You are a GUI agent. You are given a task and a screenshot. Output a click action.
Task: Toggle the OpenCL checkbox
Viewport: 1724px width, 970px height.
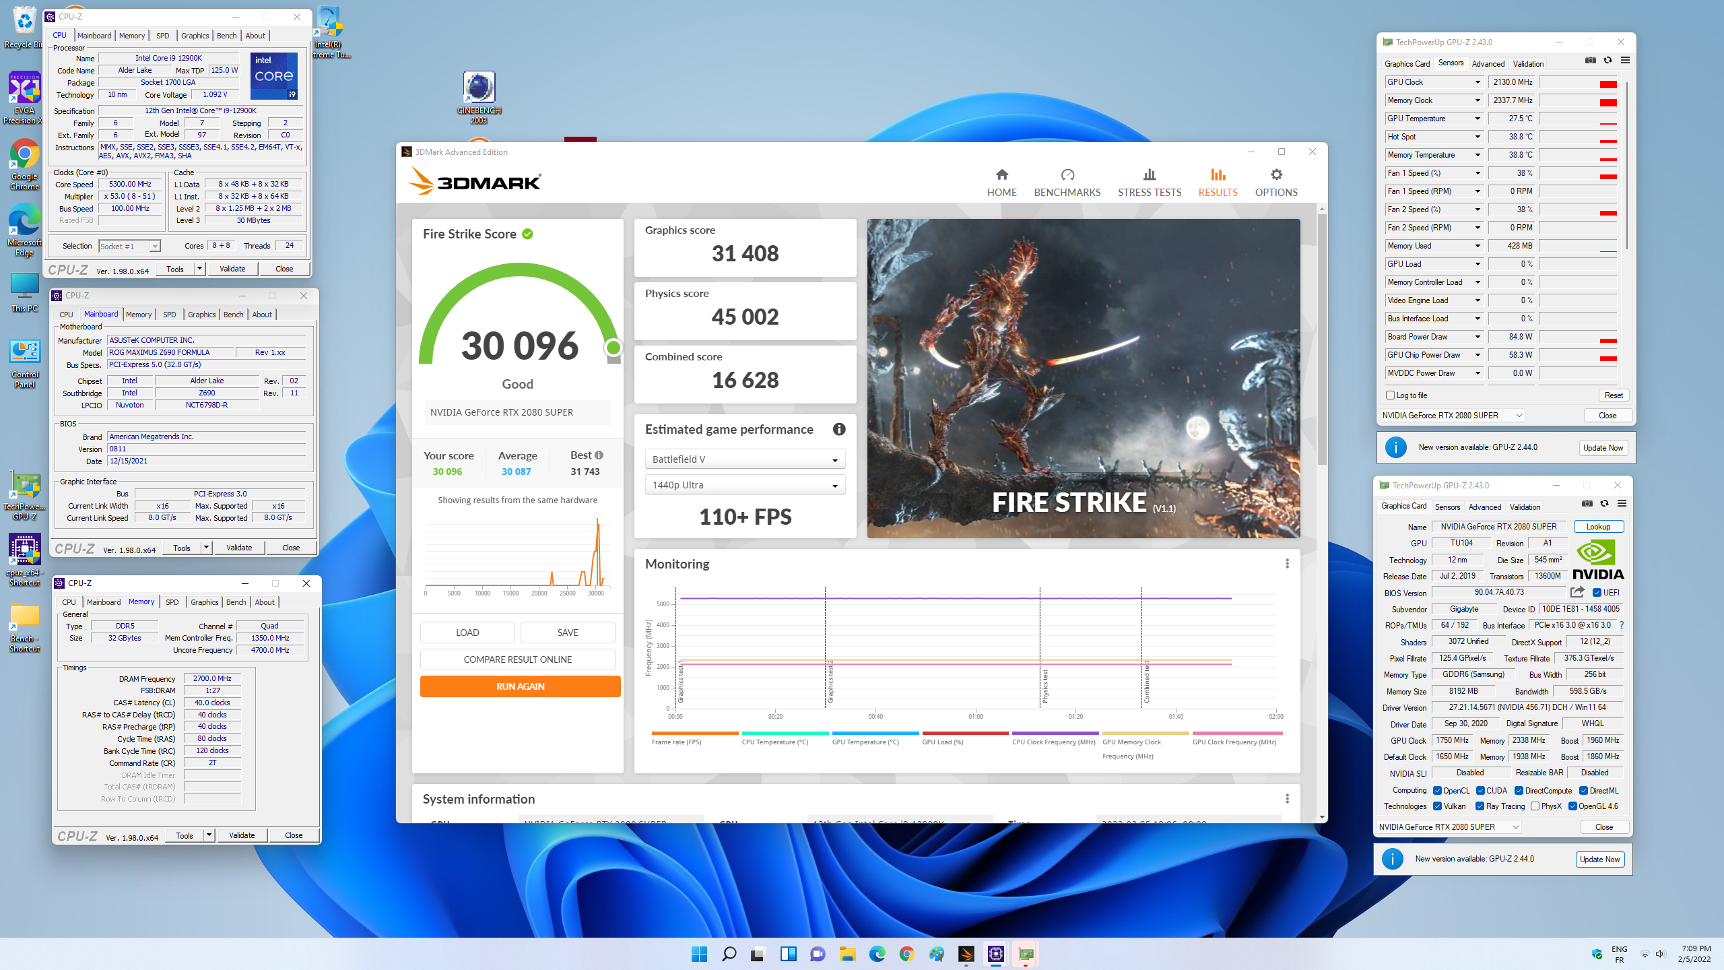(x=1437, y=791)
